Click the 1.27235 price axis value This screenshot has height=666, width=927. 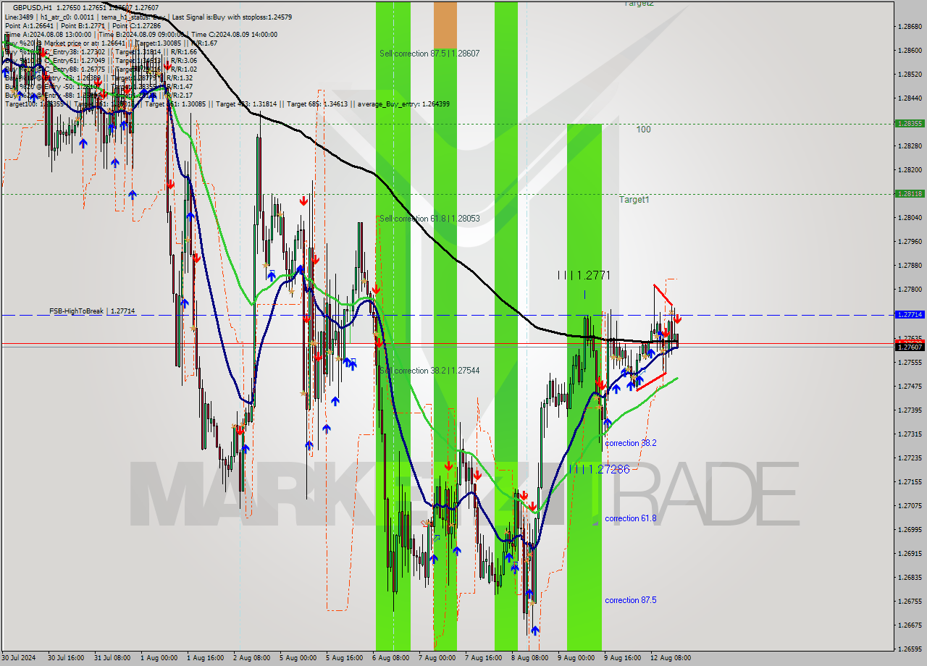[x=909, y=458]
